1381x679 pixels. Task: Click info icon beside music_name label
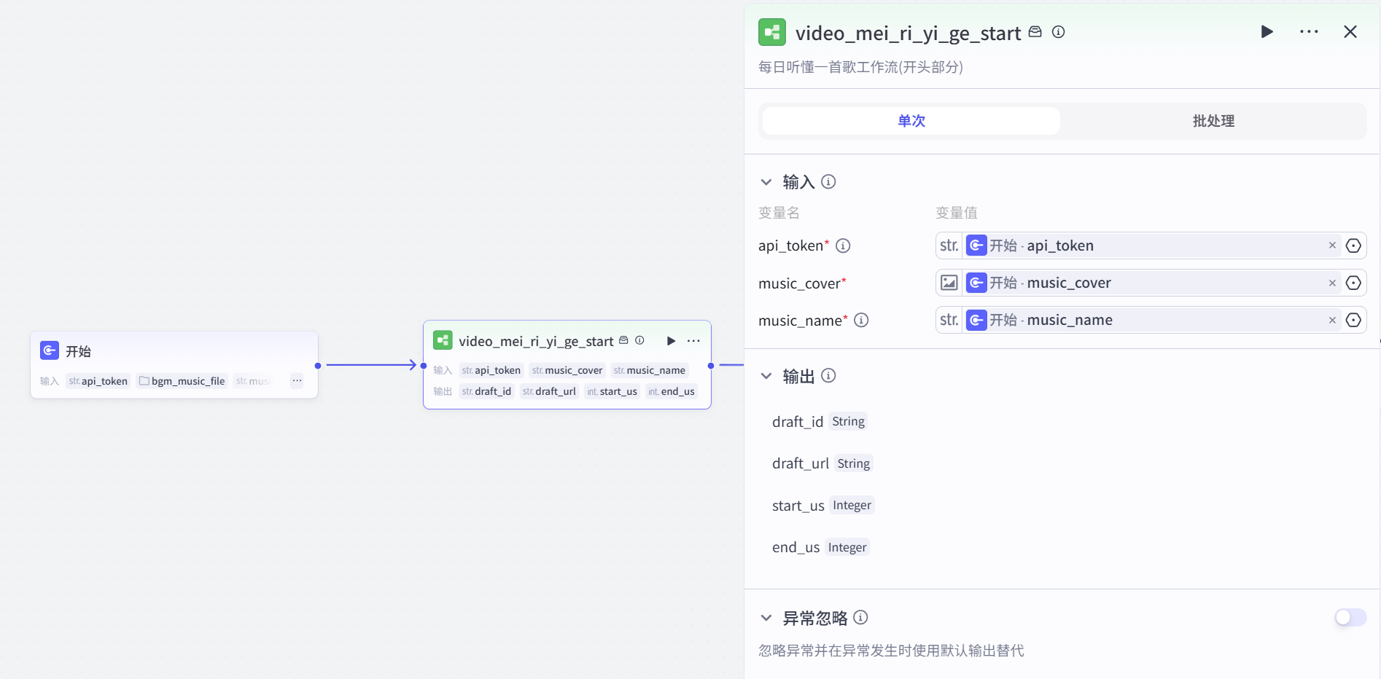pos(861,320)
